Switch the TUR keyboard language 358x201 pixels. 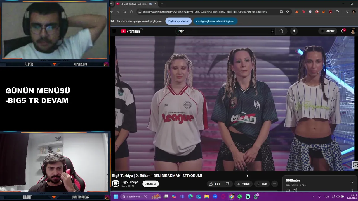[326, 197]
